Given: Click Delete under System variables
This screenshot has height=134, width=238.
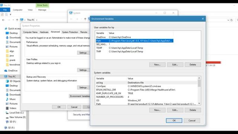Looking at the screenshot, I should (193, 110).
